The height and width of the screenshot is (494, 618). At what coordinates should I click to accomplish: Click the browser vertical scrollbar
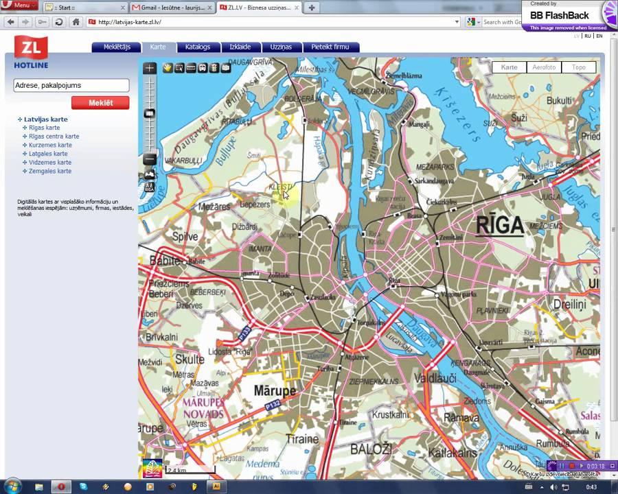tap(614, 229)
